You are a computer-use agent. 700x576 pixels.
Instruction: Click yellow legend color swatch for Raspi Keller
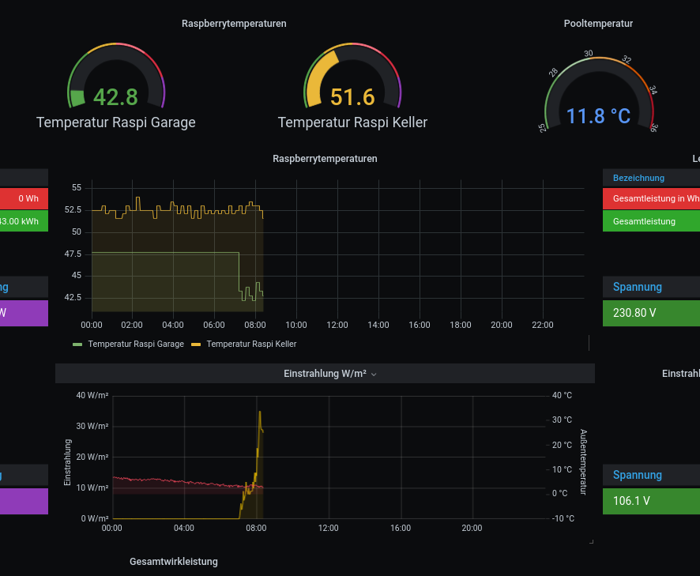[196, 344]
